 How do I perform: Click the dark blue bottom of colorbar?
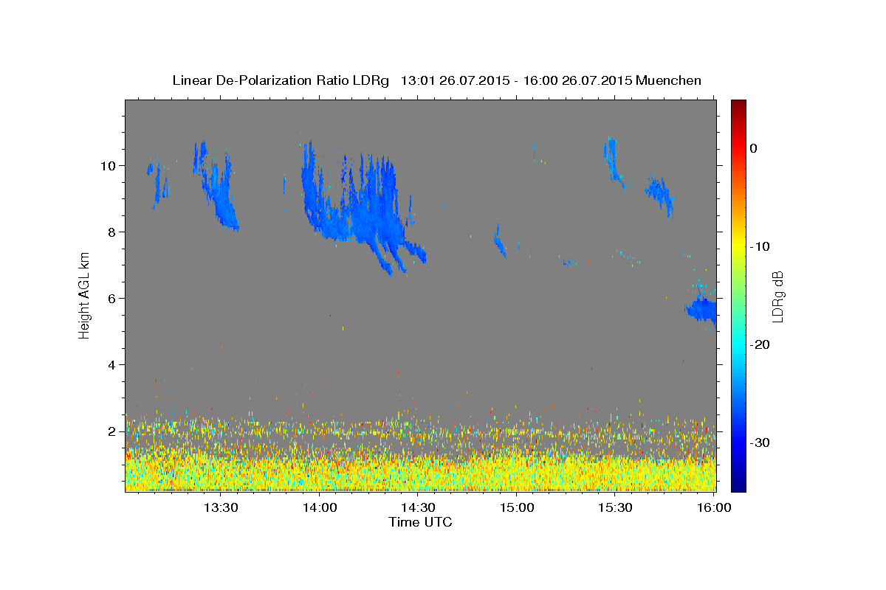coord(738,485)
